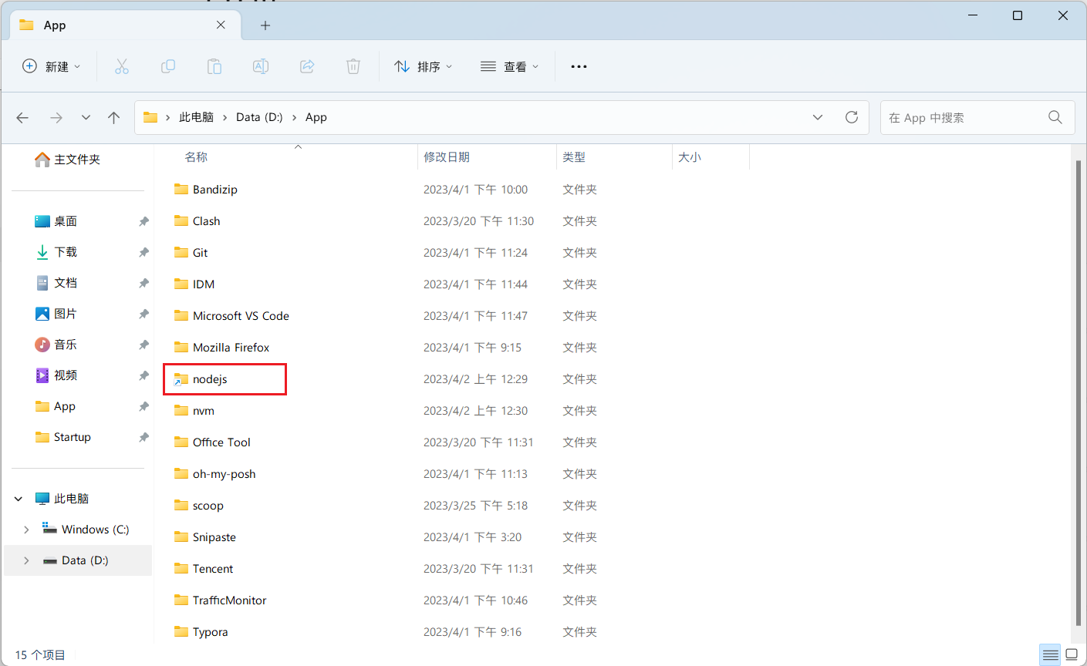Click the Delete trash can icon
Viewport: 1087px width, 666px height.
point(353,66)
